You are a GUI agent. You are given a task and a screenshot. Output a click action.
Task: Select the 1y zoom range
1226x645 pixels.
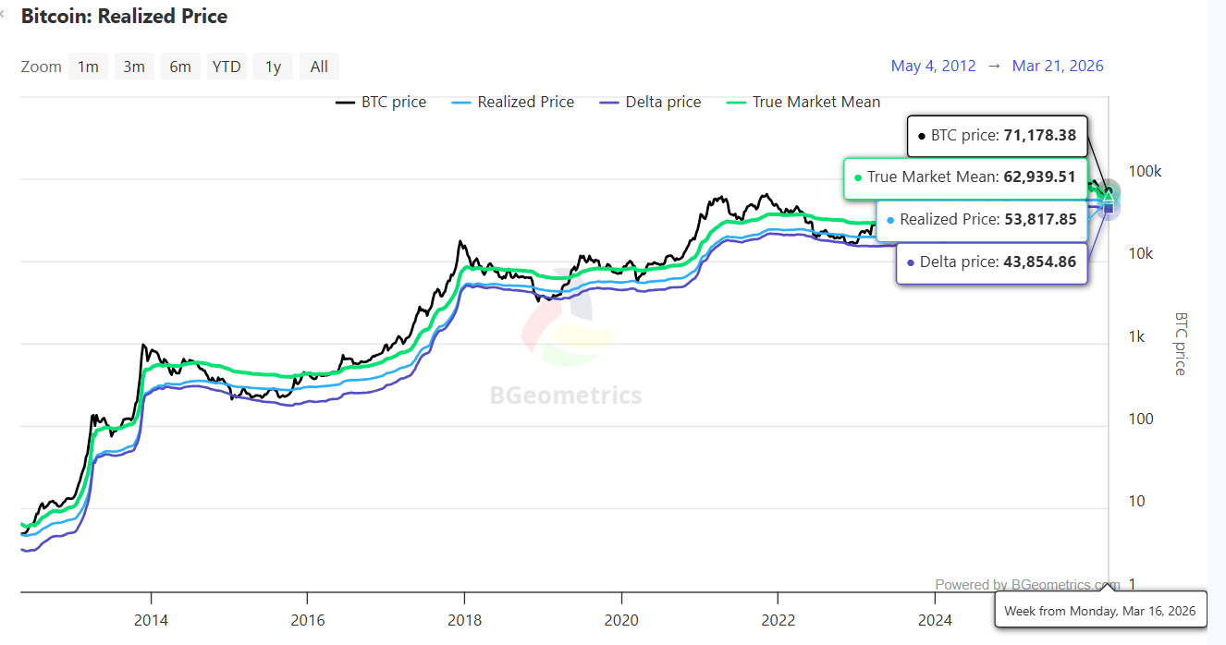(x=273, y=67)
